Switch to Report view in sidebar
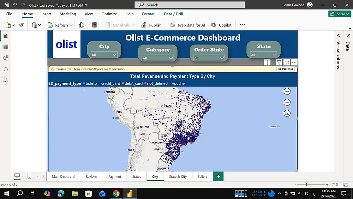This screenshot has width=353, height=199. (x=6, y=36)
